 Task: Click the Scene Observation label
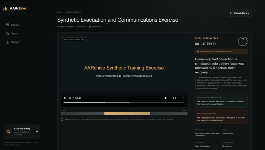(x=206, y=38)
